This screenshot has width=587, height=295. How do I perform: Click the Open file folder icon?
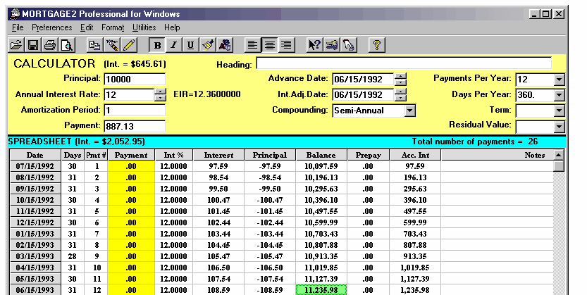[16, 45]
